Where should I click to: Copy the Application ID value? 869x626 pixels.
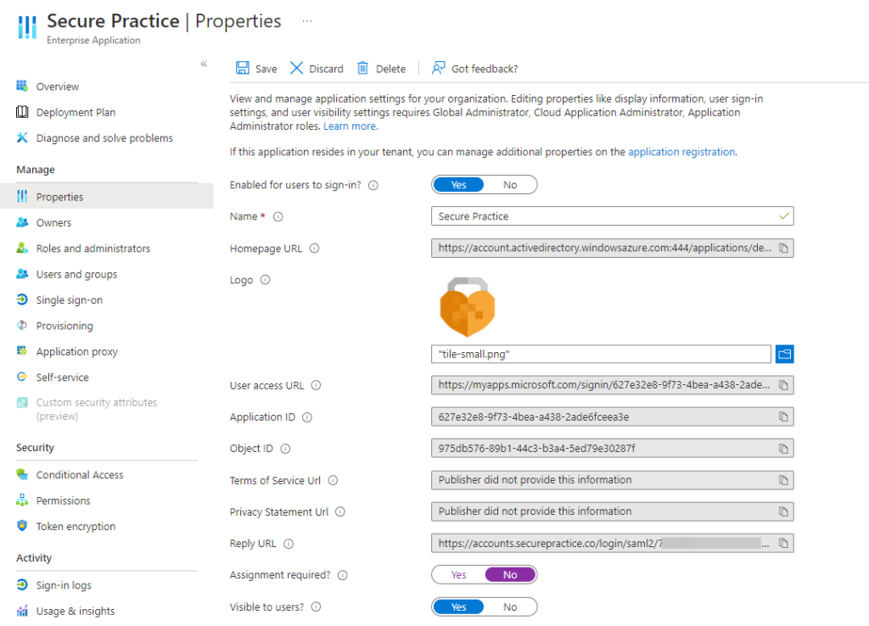783,417
